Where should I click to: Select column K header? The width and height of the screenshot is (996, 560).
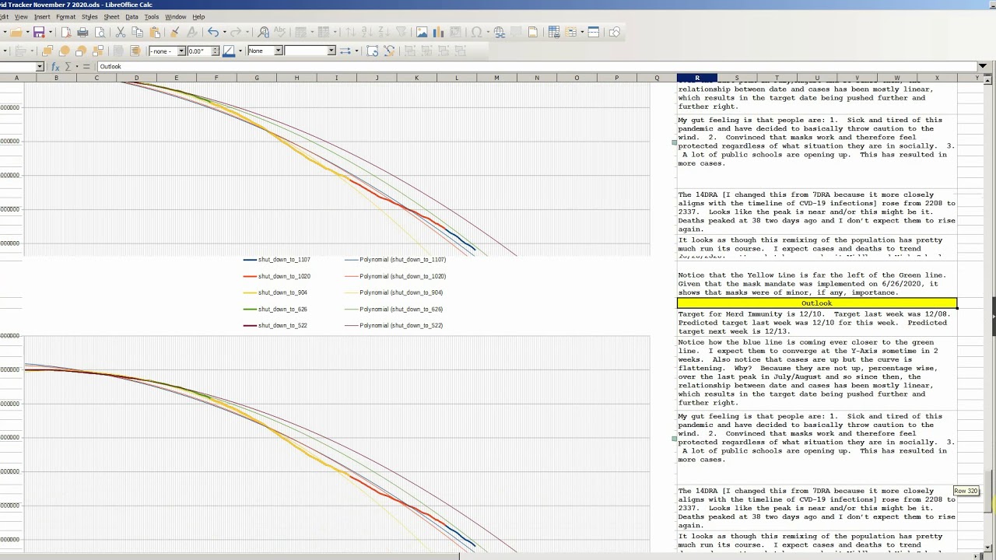pyautogui.click(x=416, y=78)
